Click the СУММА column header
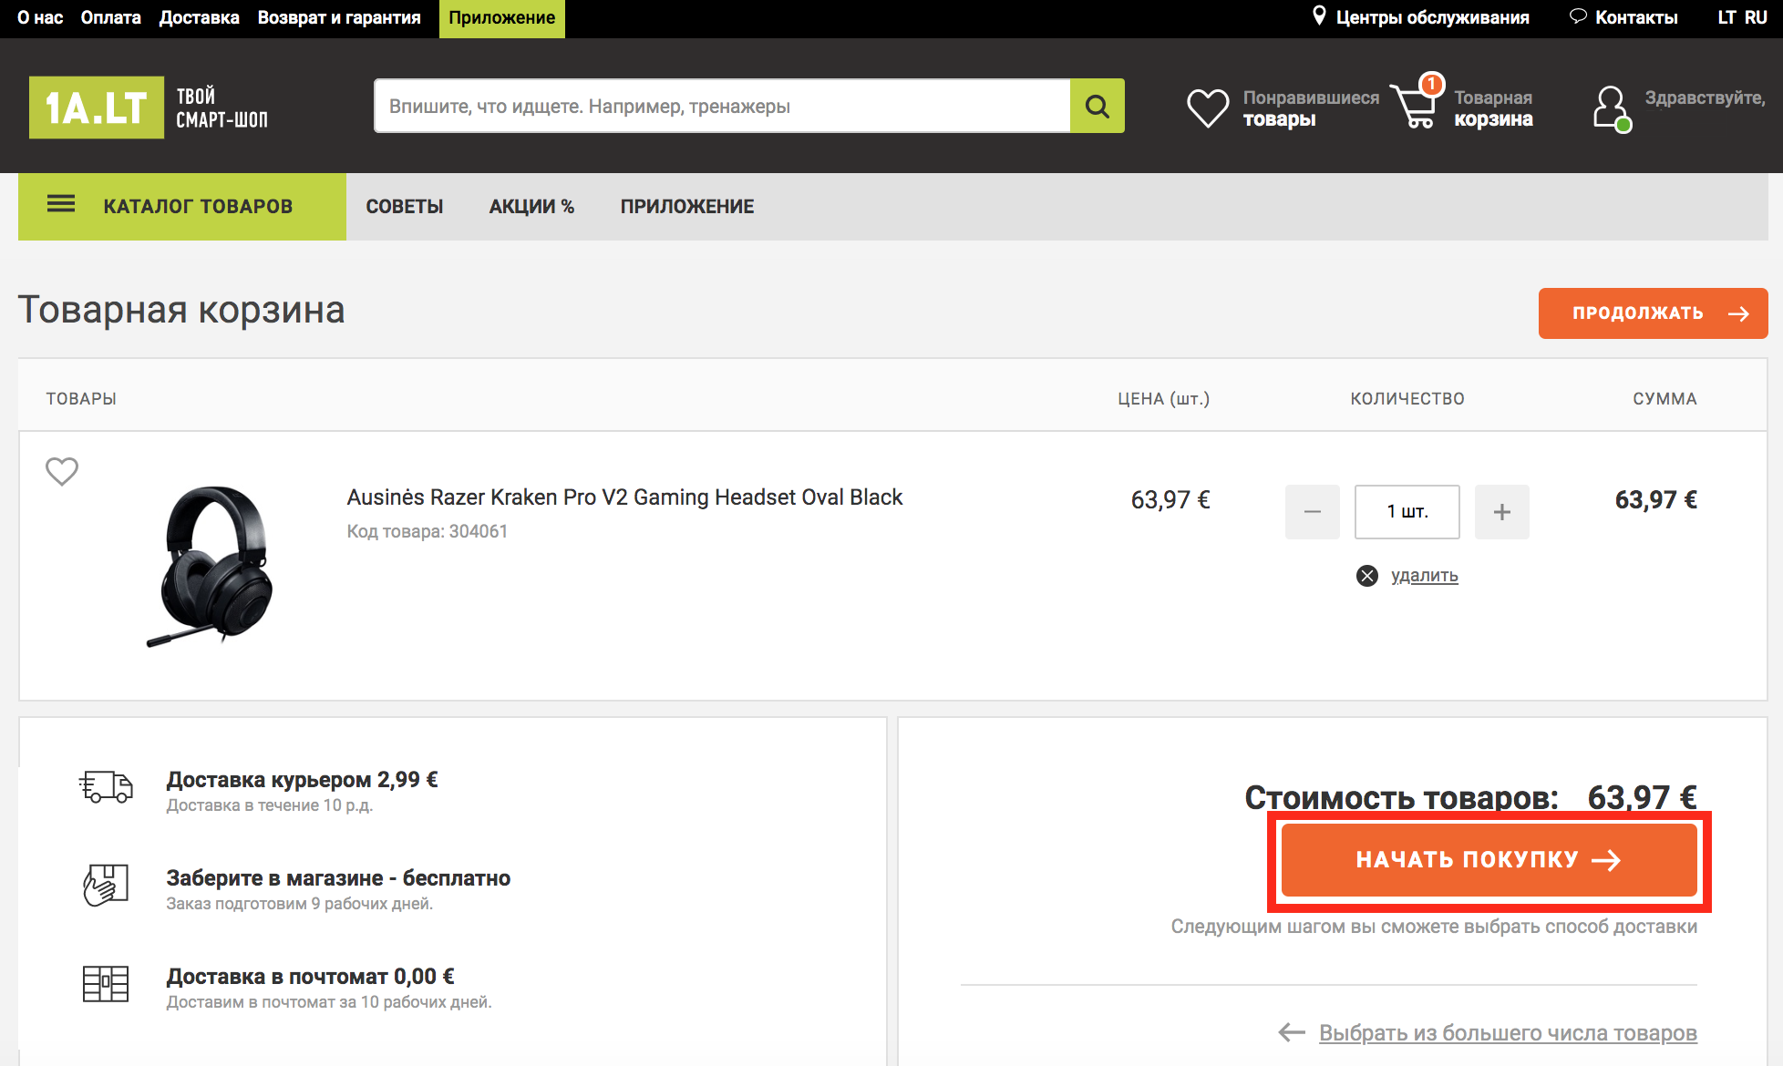 tap(1664, 399)
